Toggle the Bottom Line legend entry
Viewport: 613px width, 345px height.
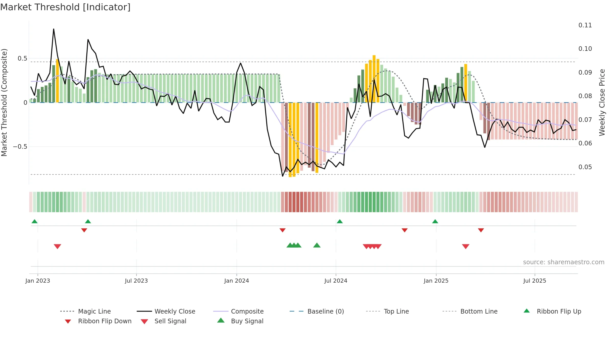click(470, 311)
